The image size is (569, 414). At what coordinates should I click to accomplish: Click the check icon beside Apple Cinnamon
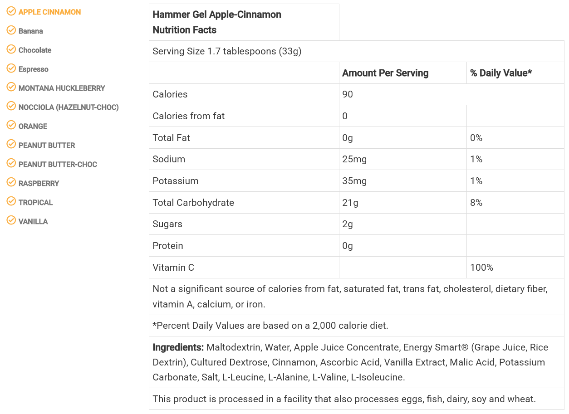11,11
